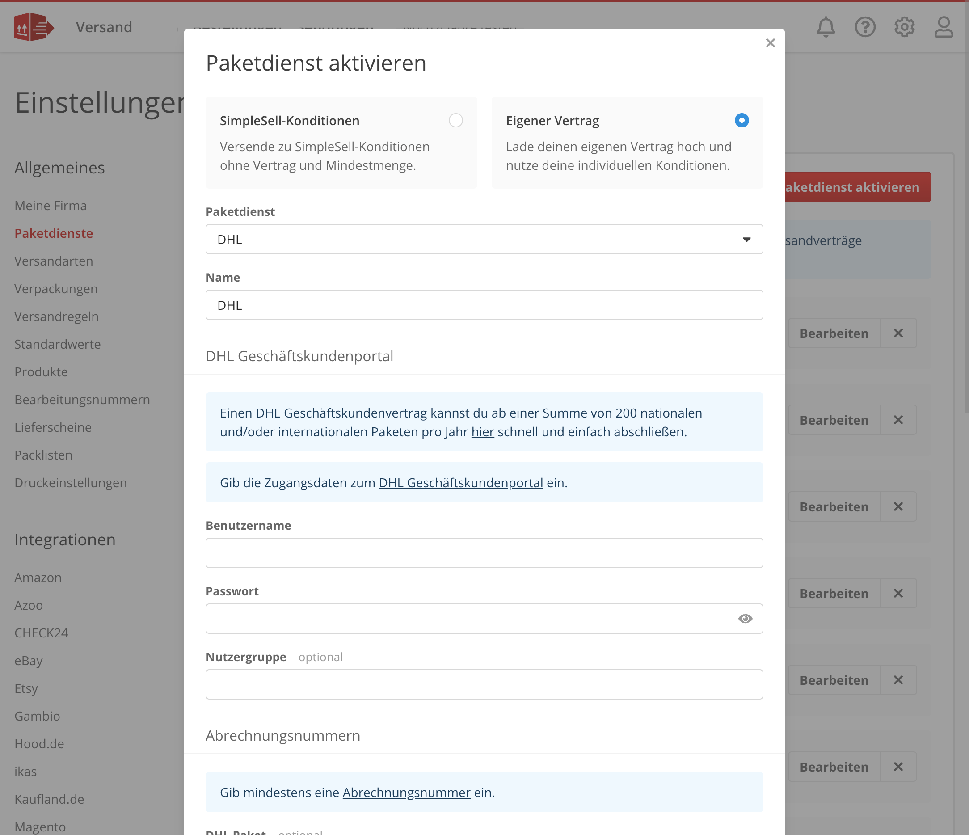Click the Eigener Vertrag option card
This screenshot has width=969, height=835.
(x=627, y=142)
